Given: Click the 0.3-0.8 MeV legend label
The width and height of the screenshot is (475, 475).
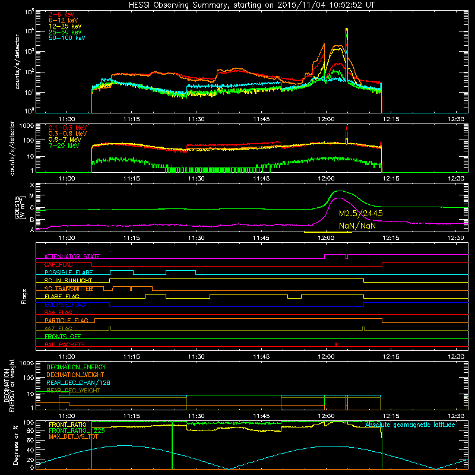Looking at the screenshot, I should pos(68,134).
